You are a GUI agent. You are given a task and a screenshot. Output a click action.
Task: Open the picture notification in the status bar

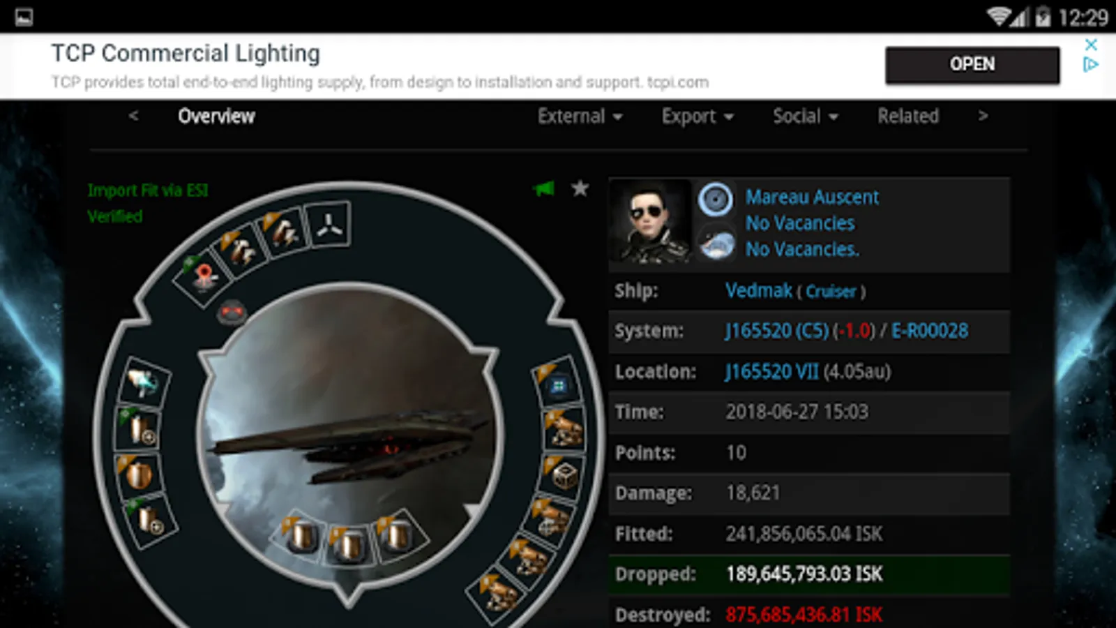click(x=24, y=17)
